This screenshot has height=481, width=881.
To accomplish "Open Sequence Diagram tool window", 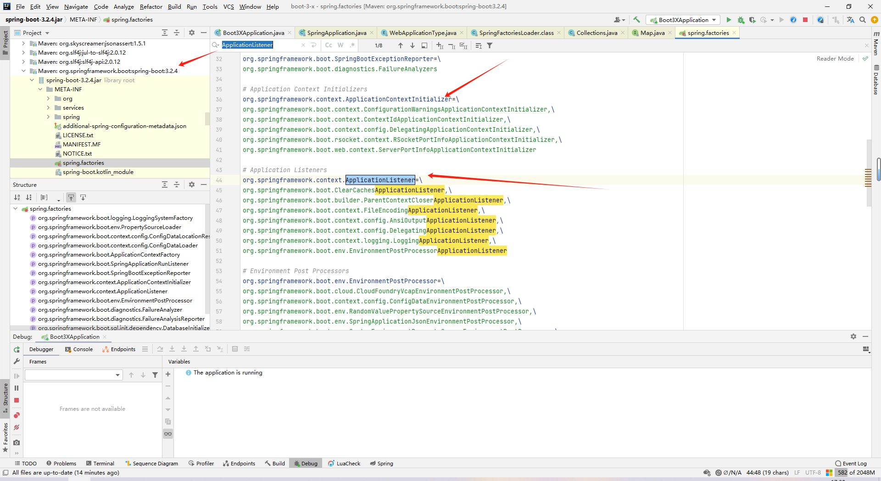I will pos(151,464).
